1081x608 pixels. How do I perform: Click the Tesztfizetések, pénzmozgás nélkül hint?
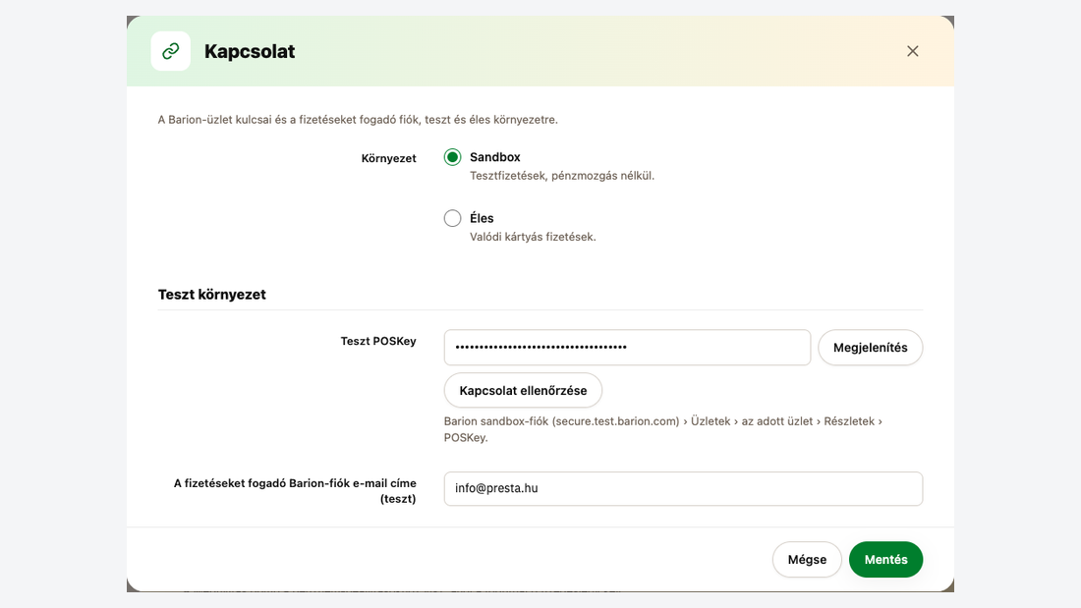tap(562, 176)
